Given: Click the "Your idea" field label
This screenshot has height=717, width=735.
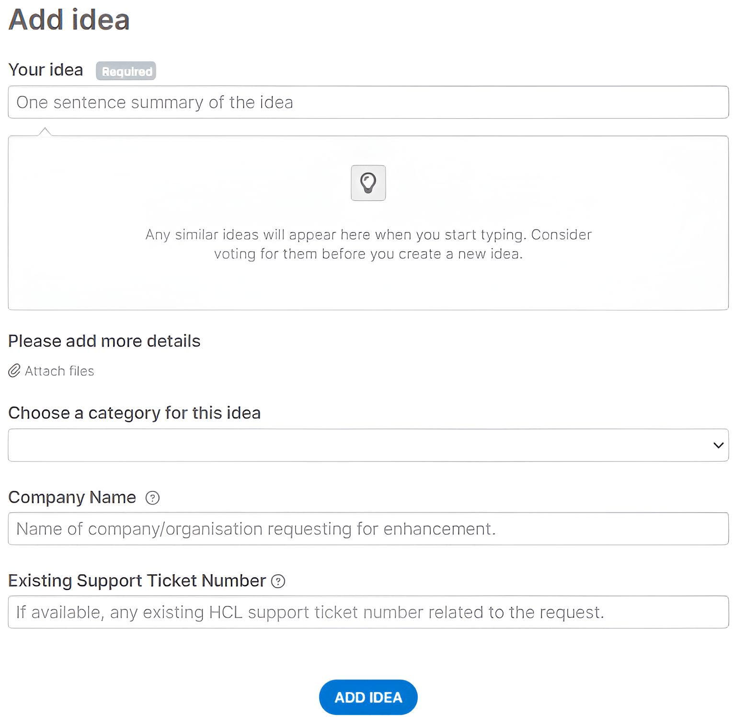Looking at the screenshot, I should pos(46,70).
